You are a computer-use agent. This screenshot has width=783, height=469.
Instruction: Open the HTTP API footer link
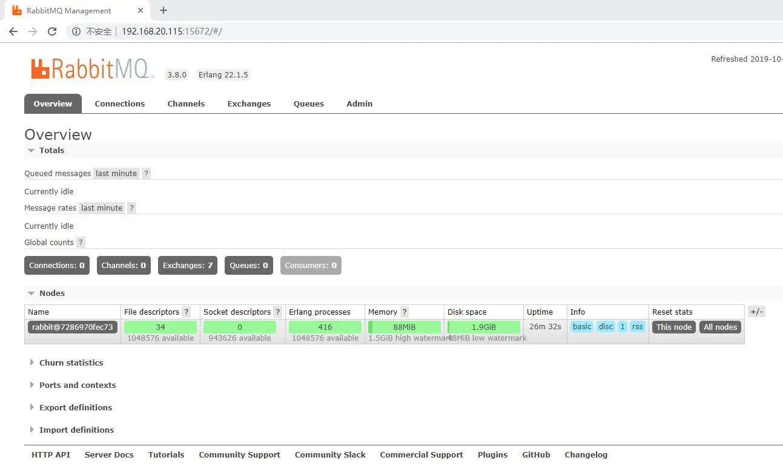51,455
